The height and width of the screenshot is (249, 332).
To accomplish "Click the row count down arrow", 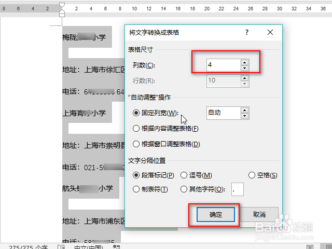I will click(x=244, y=84).
